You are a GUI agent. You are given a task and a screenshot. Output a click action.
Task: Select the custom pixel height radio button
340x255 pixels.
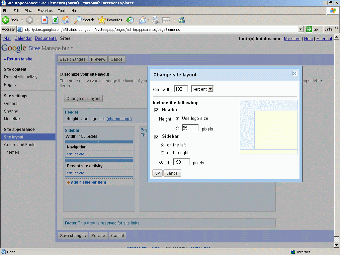pos(178,128)
